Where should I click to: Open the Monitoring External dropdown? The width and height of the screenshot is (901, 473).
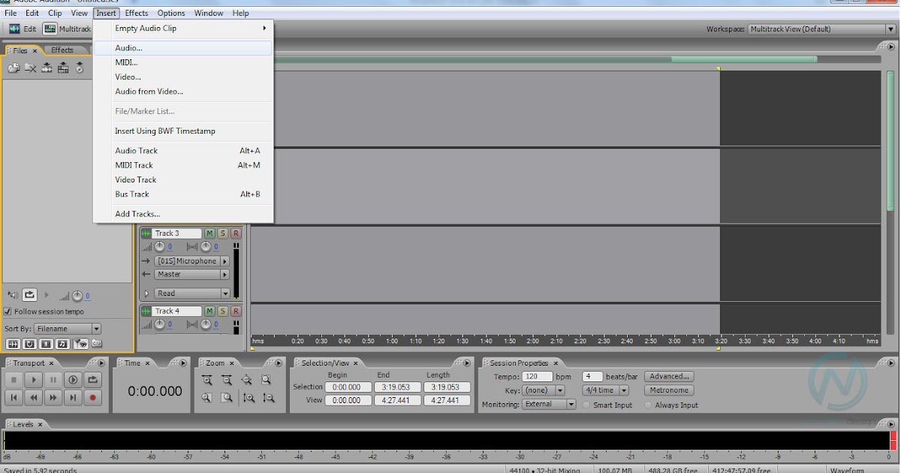(549, 405)
